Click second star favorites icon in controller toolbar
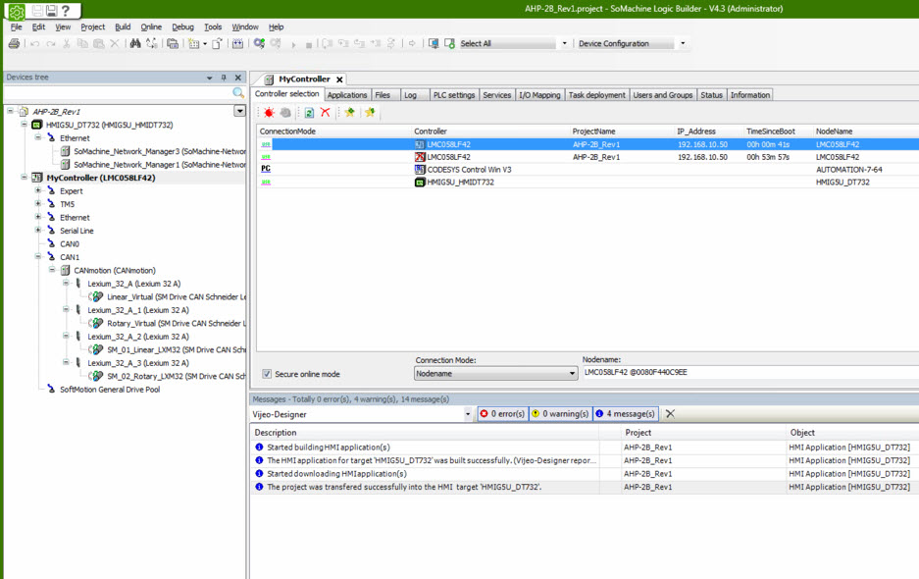This screenshot has width=919, height=579. point(370,112)
